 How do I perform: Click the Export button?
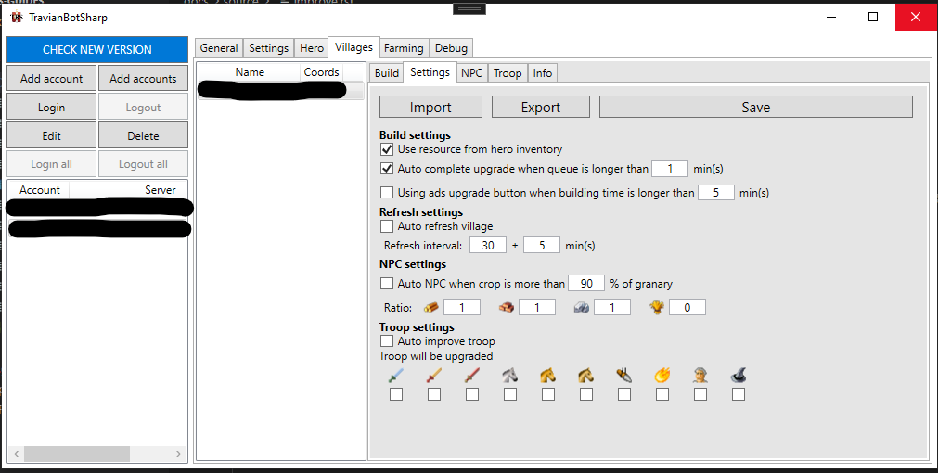pyautogui.click(x=541, y=107)
